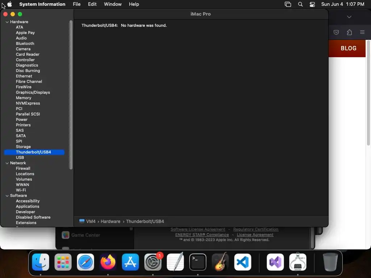Open the System Information menu

(42, 4)
